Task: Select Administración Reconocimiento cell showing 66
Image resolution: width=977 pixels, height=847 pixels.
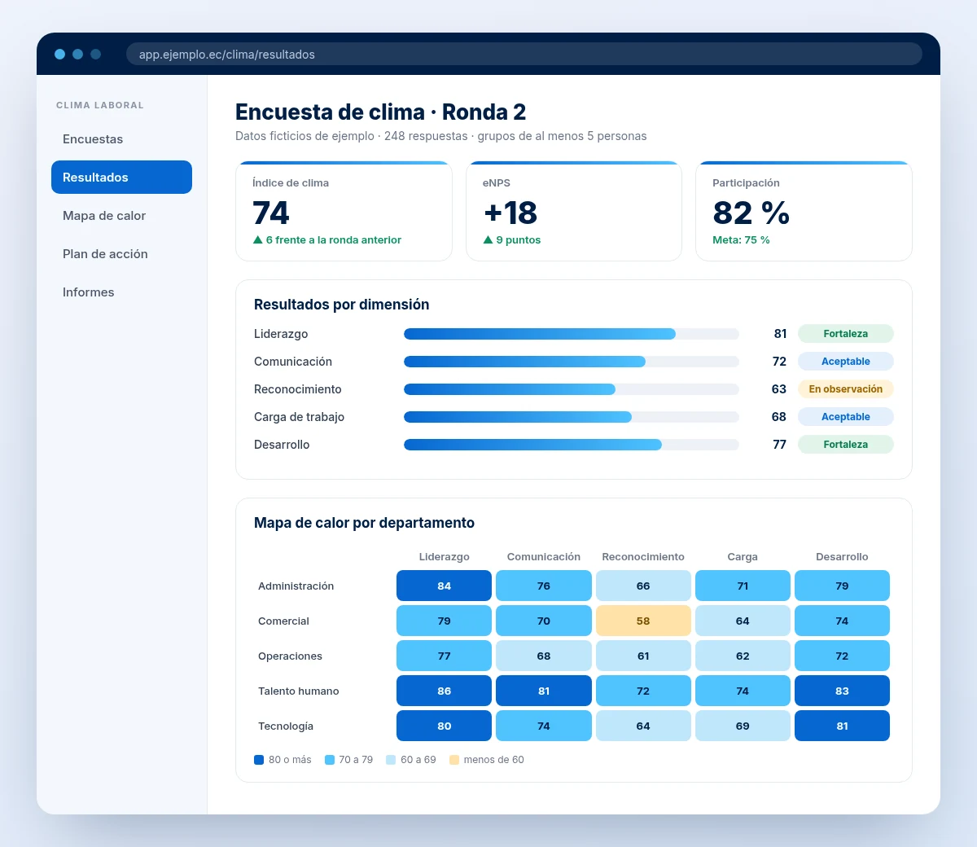Action: (x=643, y=586)
